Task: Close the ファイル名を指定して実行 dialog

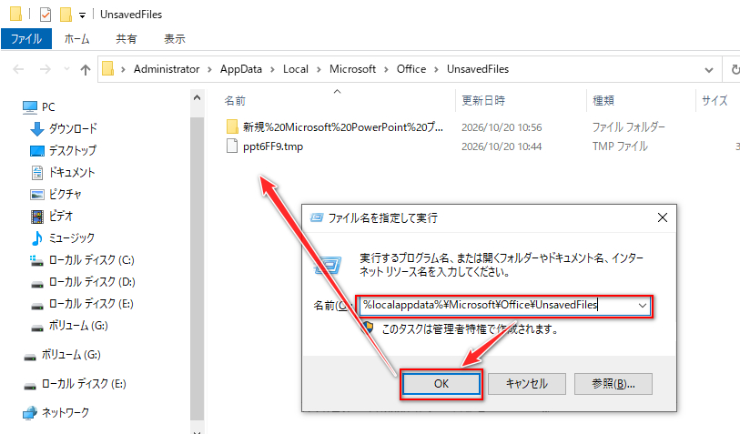Action: pos(663,217)
